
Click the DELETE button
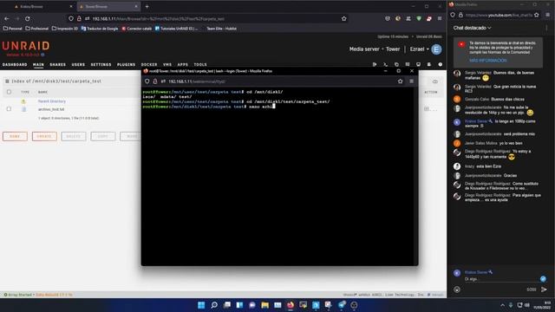[73, 136]
